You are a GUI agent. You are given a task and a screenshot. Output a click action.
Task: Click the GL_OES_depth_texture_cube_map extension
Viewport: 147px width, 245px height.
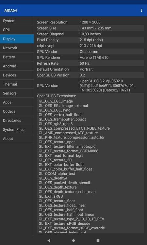pyautogui.click(x=67, y=192)
